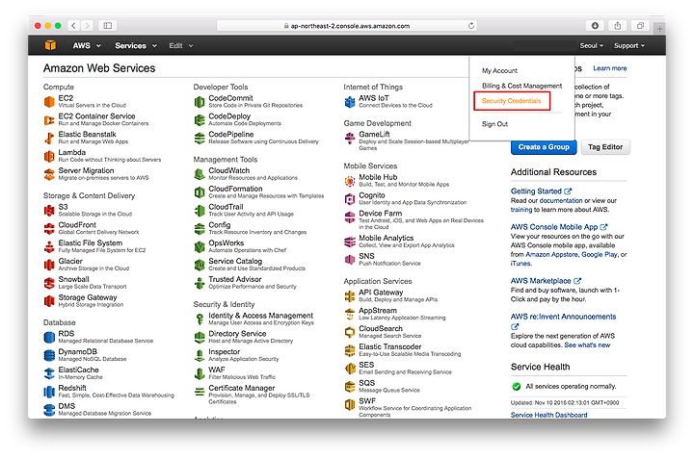
Task: Open the Service Health Dashboard link
Action: 548,415
